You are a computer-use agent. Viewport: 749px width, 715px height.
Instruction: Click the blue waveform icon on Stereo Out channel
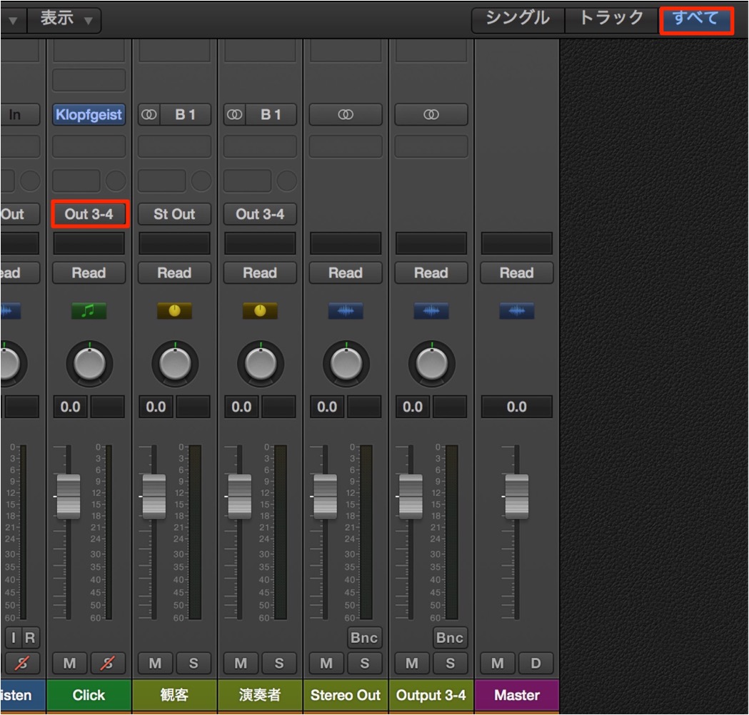click(x=346, y=311)
